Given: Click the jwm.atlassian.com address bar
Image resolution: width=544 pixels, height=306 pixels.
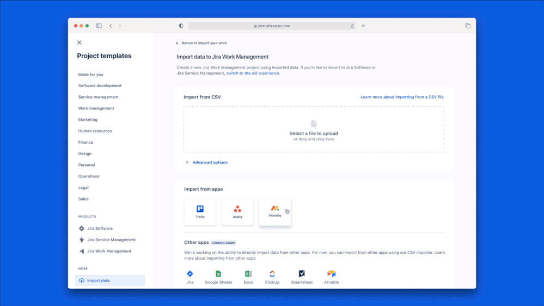Looking at the screenshot, I should (272, 26).
